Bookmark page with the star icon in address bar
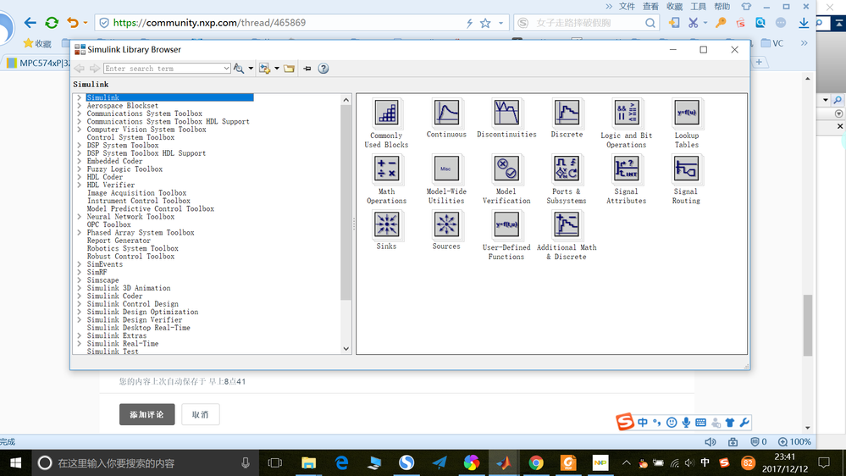Viewport: 846px width, 476px height. coord(485,23)
